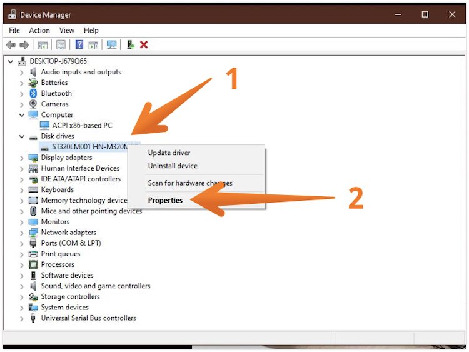469x352 pixels.
Task: Expand the Universal Serial Bus controllers node
Action: point(22,318)
